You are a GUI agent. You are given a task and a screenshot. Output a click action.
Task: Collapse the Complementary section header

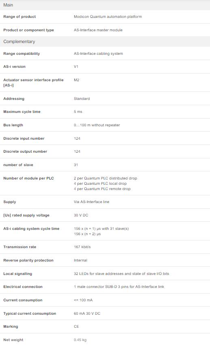105,41
